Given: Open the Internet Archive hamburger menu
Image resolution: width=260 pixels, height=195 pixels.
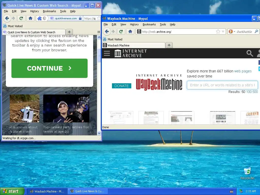Looking at the screenshot, I should click(107, 53).
